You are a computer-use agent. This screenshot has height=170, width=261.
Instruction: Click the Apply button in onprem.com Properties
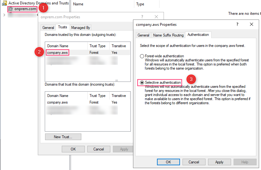[x=123, y=149]
